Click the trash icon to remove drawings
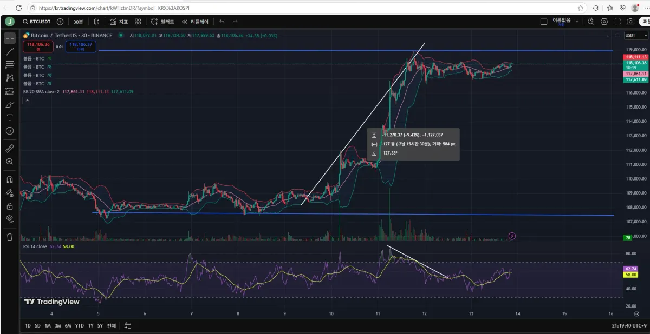The height and width of the screenshot is (334, 650). click(10, 237)
